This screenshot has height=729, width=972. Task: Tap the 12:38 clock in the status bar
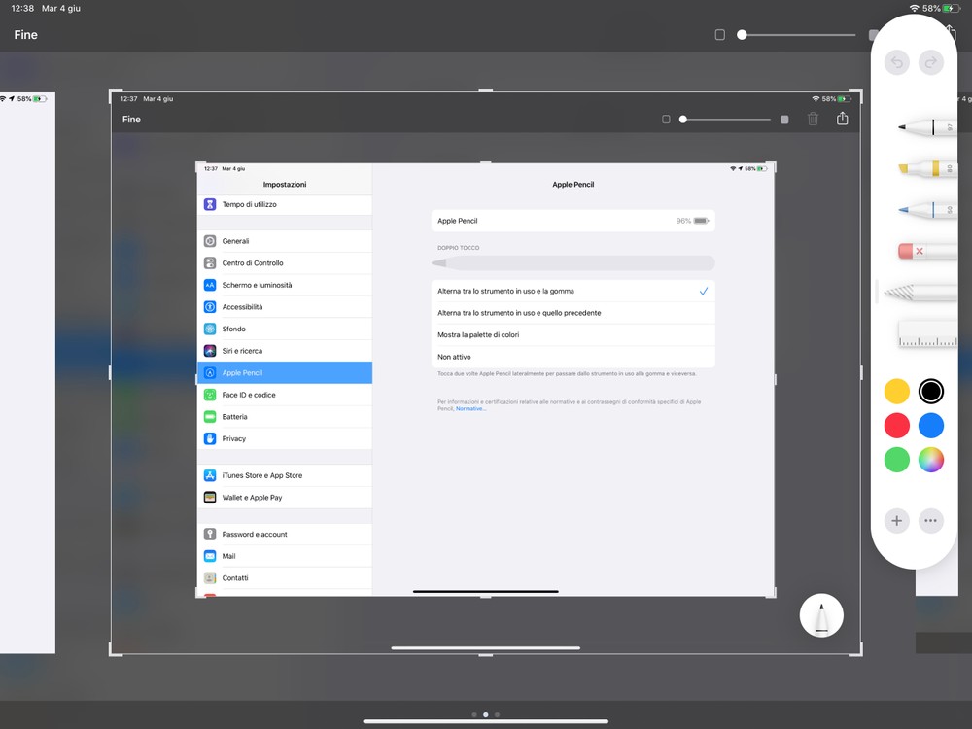22,8
